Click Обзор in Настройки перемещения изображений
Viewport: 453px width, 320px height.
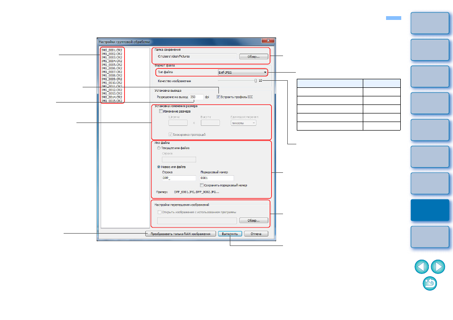(x=254, y=221)
